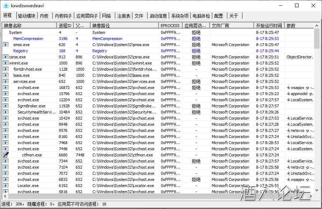Click the wininit.exe process icon
322x209 pixels.
coord(6,63)
